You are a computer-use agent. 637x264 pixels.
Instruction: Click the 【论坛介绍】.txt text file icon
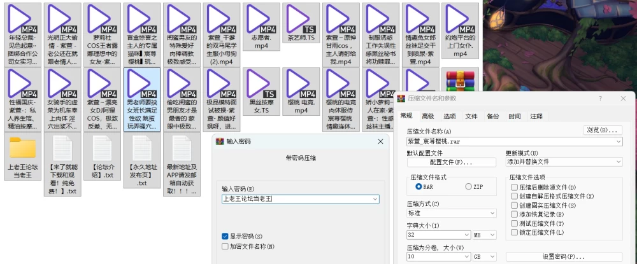103,148
